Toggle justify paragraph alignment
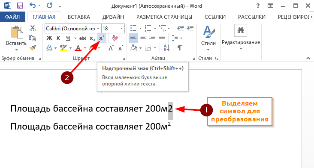This screenshot has height=168, width=314. [162, 38]
